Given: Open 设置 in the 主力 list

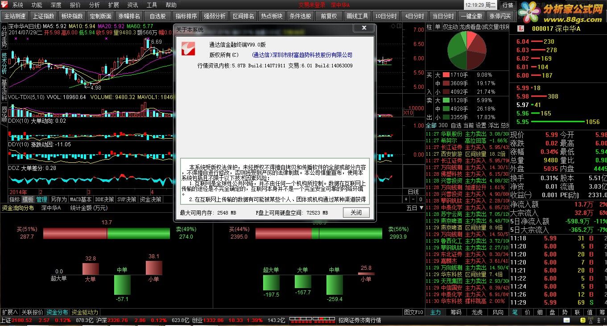Looking at the screenshot, I should pyautogui.click(x=481, y=125).
